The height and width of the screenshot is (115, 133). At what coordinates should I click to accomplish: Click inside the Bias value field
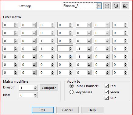pos(27,95)
